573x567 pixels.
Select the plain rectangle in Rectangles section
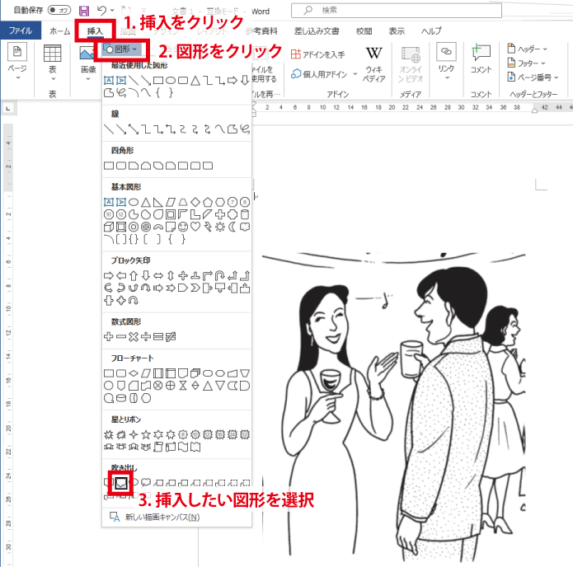[x=109, y=166]
